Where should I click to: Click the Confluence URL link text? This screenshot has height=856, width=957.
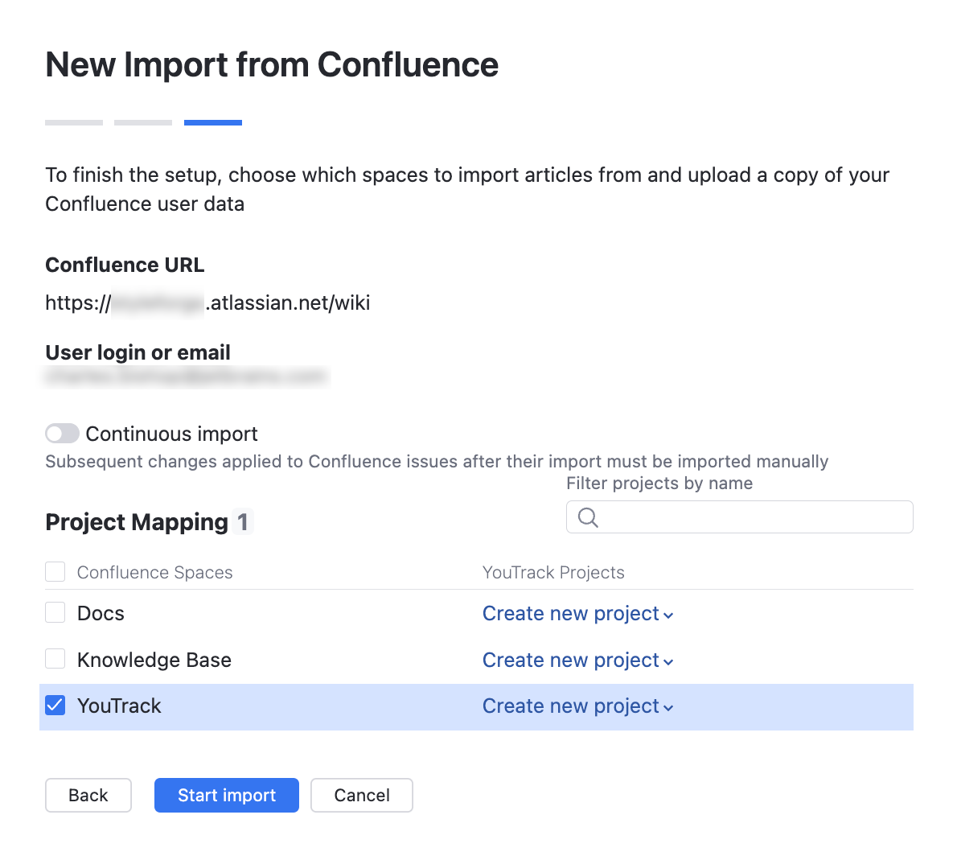pos(207,302)
